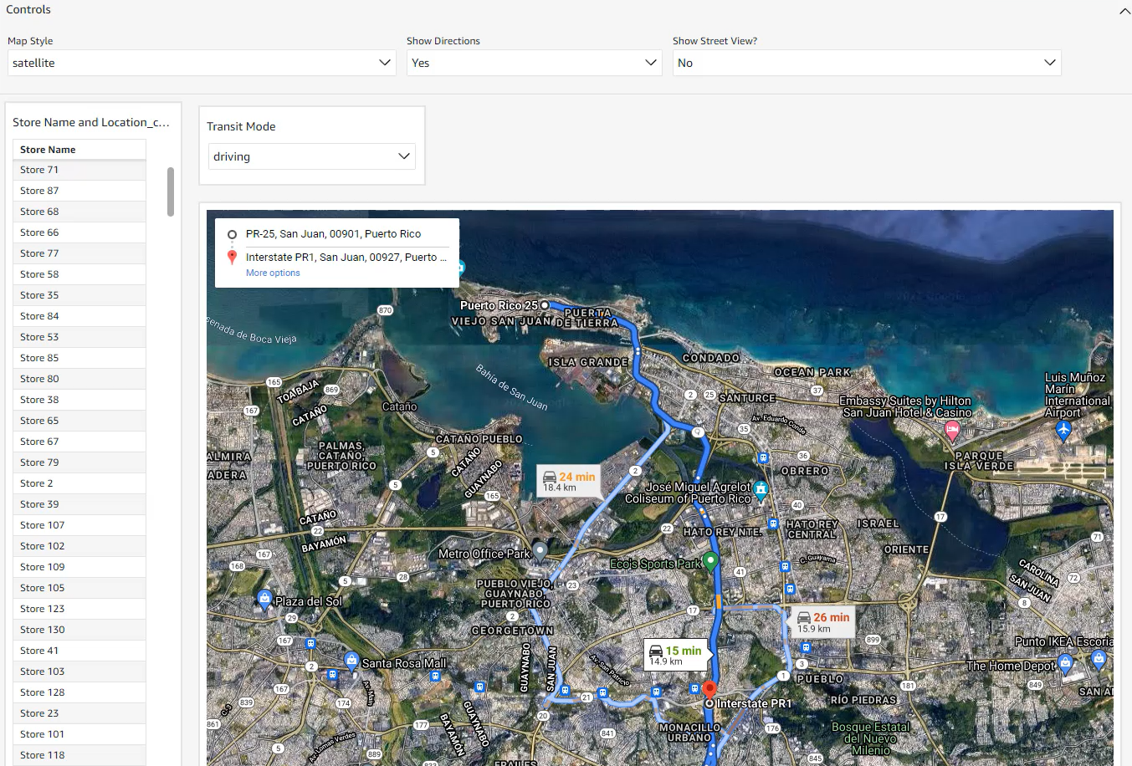The image size is (1132, 766).
Task: Click The Home Depot store icon
Action: [x=1065, y=664]
